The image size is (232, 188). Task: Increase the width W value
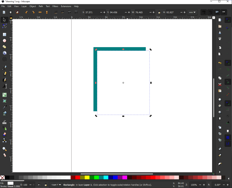[x=154, y=12]
